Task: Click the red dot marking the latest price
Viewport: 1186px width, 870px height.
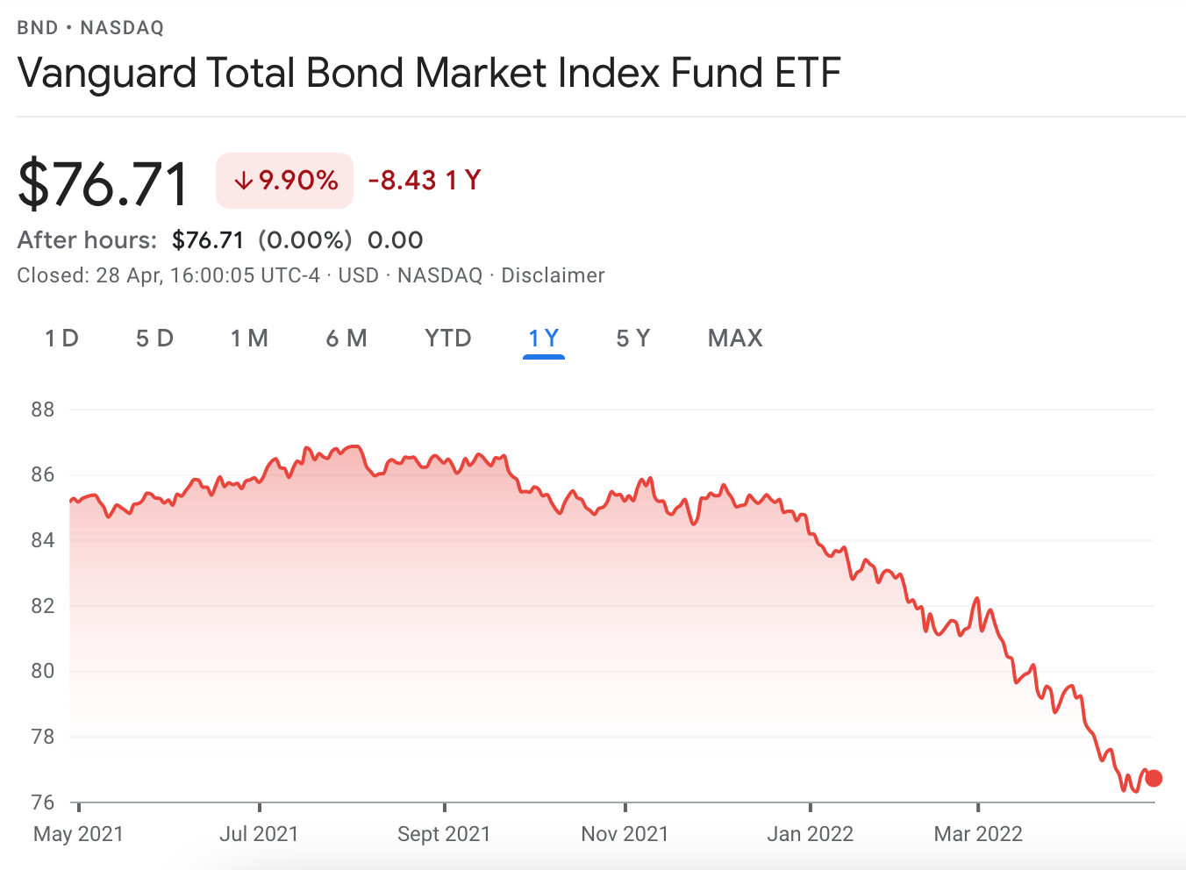Action: pyautogui.click(x=1154, y=778)
